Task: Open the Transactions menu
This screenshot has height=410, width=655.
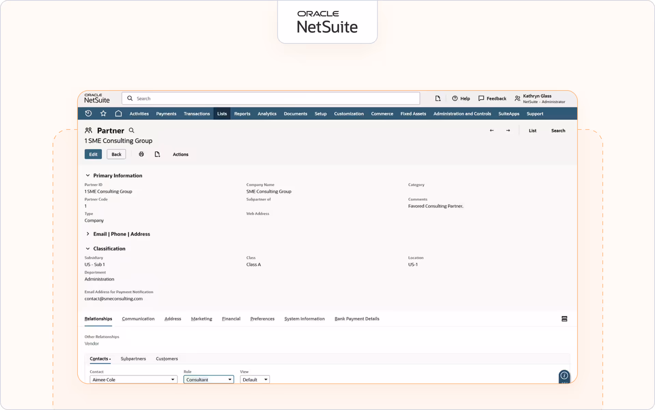Action: (197, 114)
